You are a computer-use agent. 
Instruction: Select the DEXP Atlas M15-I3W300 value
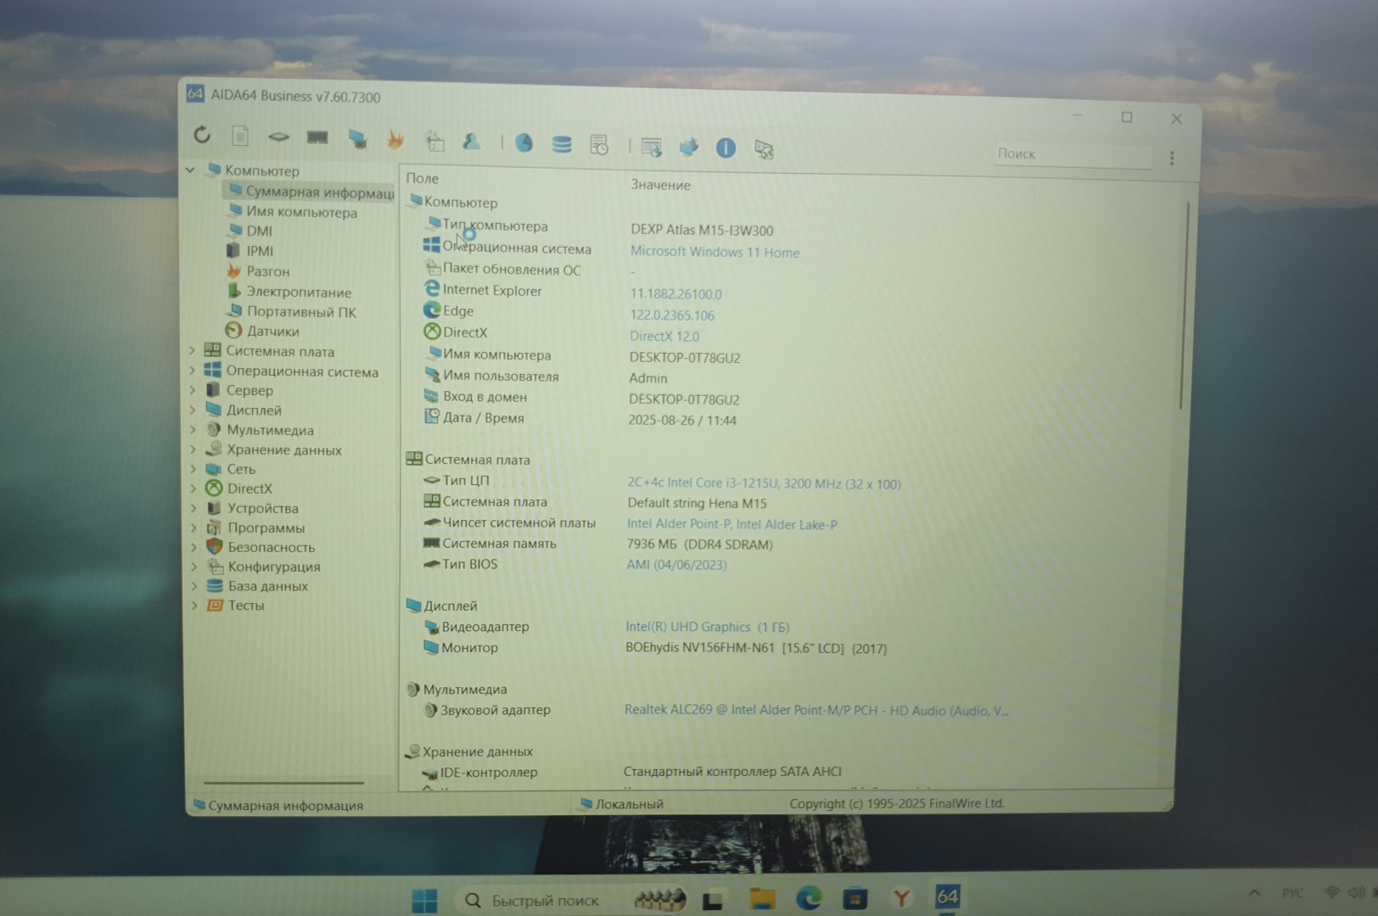click(702, 230)
